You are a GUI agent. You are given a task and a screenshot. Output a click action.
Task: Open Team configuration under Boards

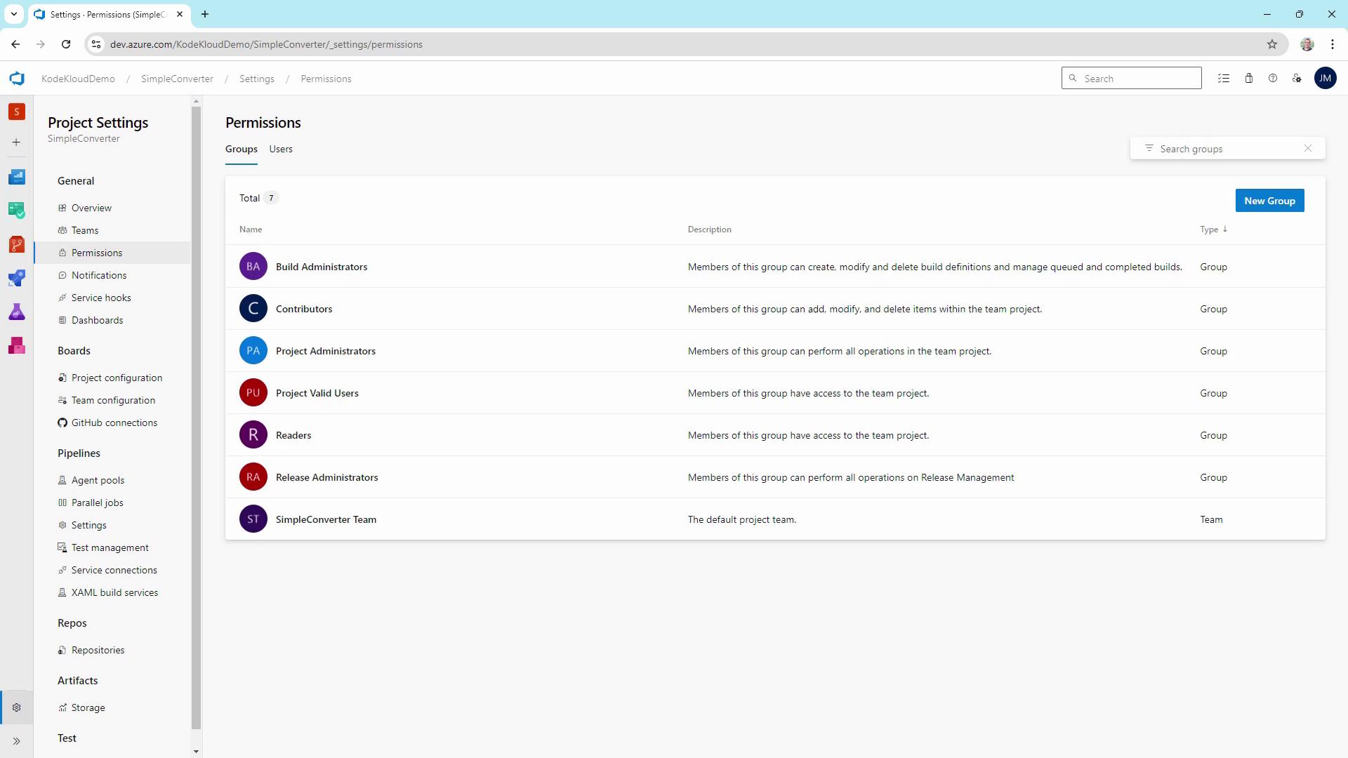[114, 400]
